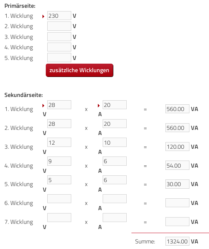The height and width of the screenshot is (249, 209).
Task: Select secondary 5. Wicklung voltage field showing 5
Action: pyautogui.click(x=59, y=180)
